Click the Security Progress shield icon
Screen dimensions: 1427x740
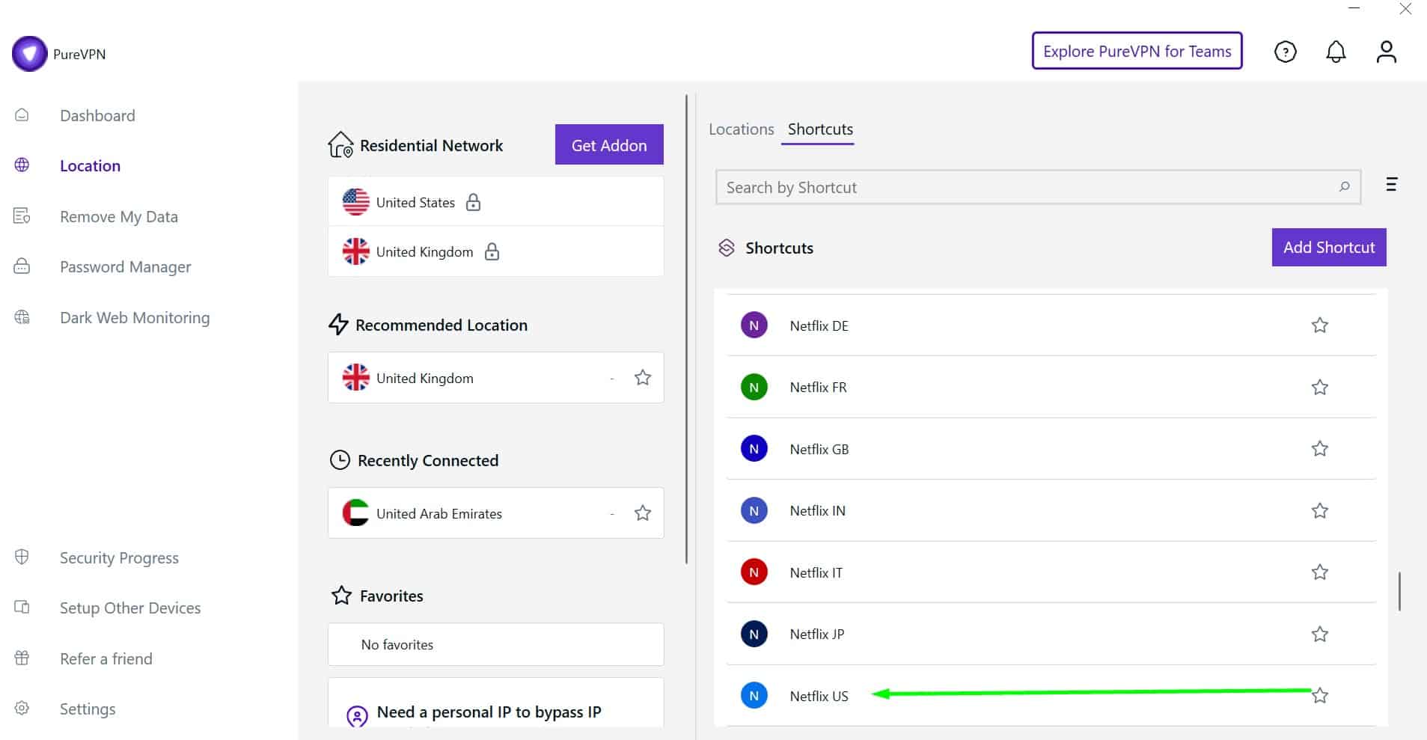coord(22,557)
